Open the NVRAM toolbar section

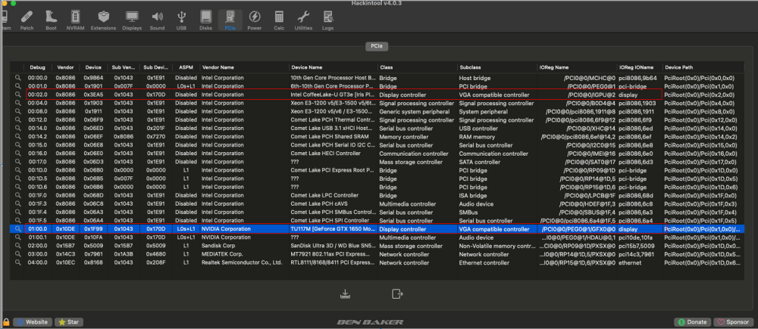pos(75,20)
